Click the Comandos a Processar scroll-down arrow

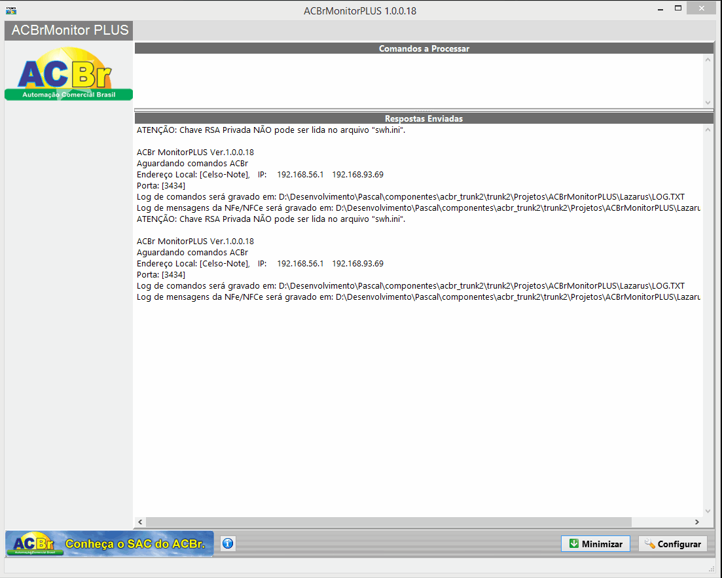pyautogui.click(x=708, y=103)
